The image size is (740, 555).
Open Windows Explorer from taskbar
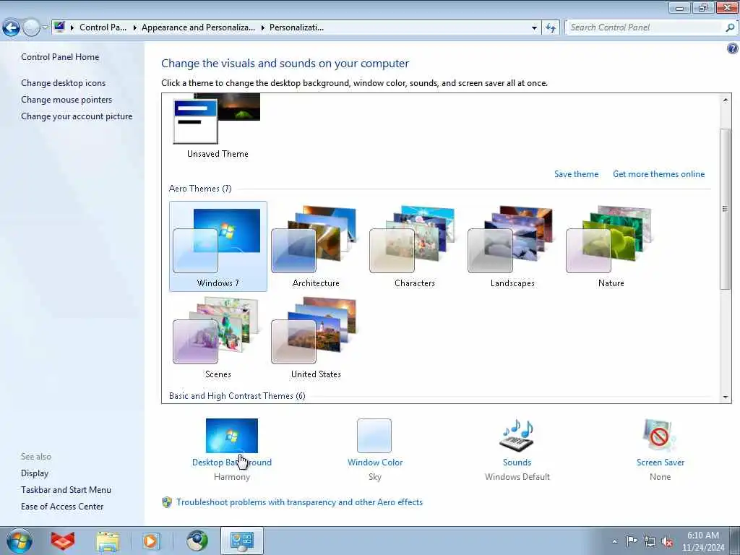pyautogui.click(x=107, y=541)
